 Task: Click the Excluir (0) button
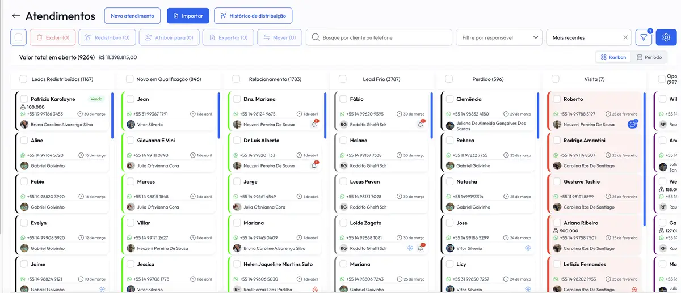52,37
